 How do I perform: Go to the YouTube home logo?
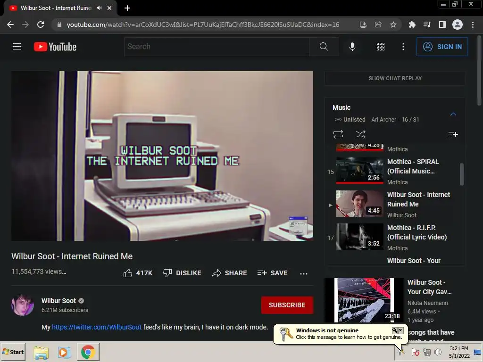55,47
